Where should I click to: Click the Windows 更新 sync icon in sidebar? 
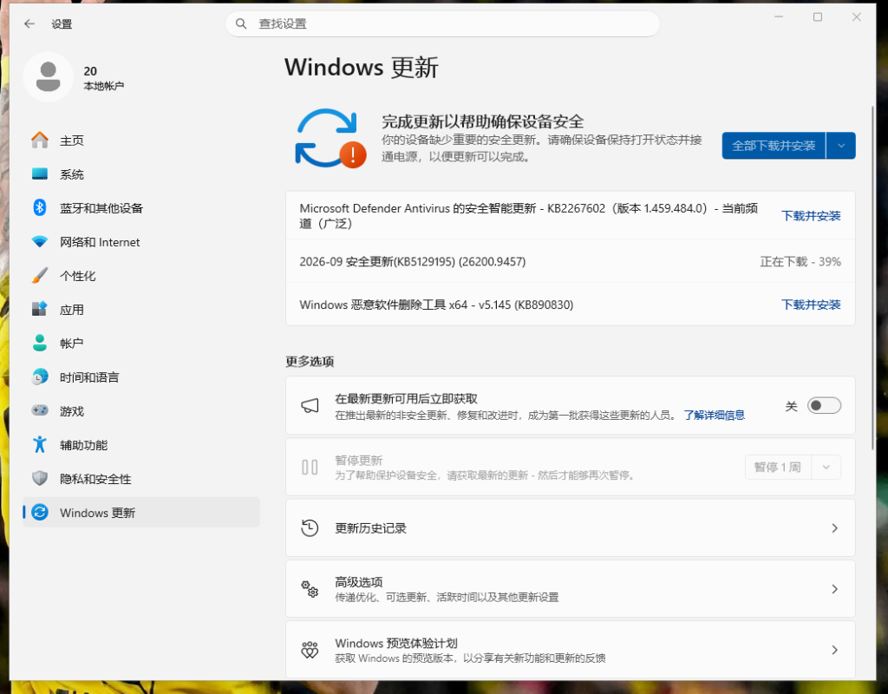click(x=40, y=513)
